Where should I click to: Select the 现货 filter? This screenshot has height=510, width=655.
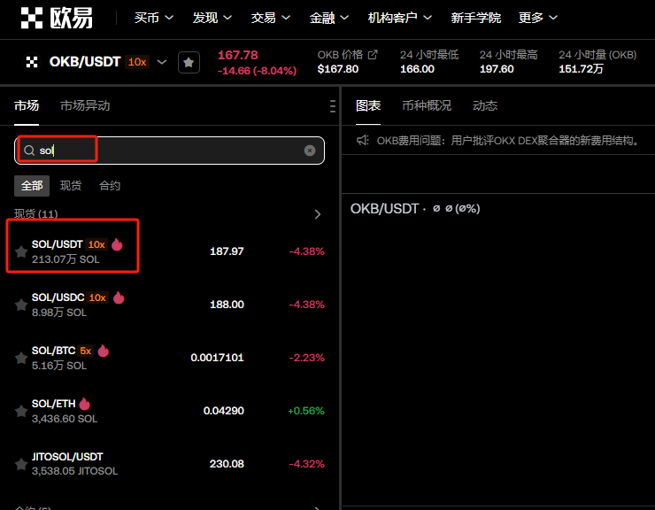[71, 186]
